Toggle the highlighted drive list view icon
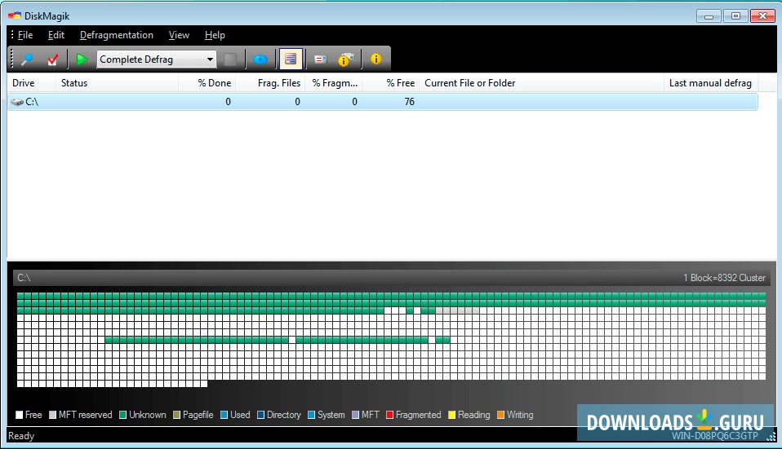Image resolution: width=782 pixels, height=449 pixels. (x=291, y=59)
